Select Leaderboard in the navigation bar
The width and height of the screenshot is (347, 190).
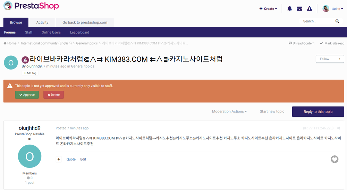coord(79,32)
